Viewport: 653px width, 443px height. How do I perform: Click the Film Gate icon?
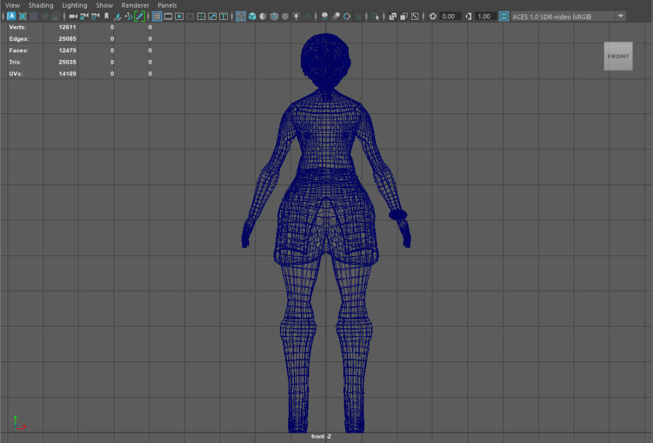tap(168, 16)
